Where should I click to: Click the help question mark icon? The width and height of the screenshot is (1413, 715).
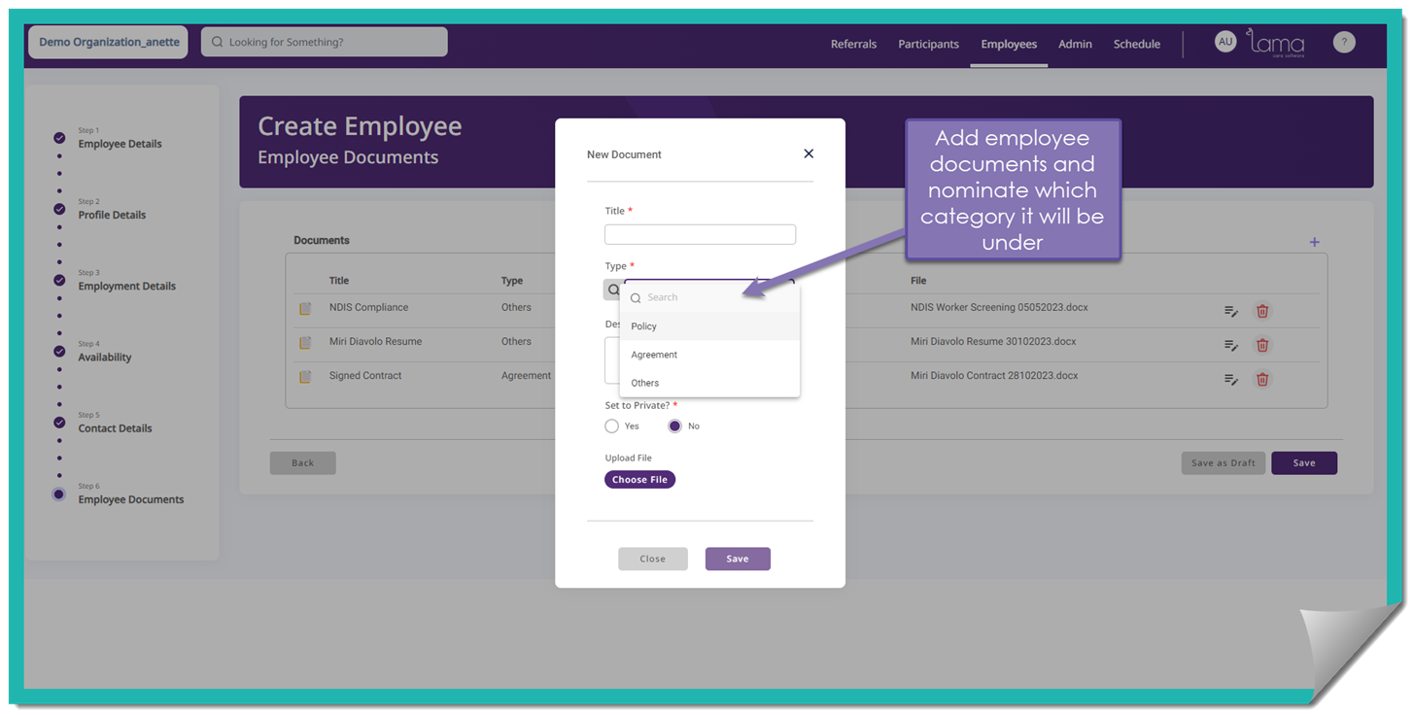[1343, 42]
